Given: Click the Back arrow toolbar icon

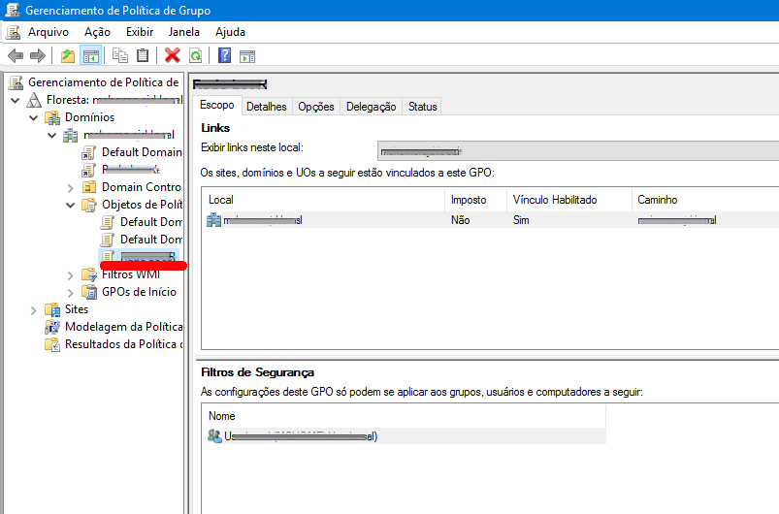Looking at the screenshot, I should tap(15, 55).
